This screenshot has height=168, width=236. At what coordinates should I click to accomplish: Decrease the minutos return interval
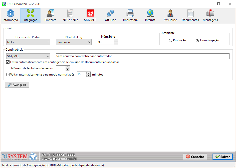click(88, 76)
